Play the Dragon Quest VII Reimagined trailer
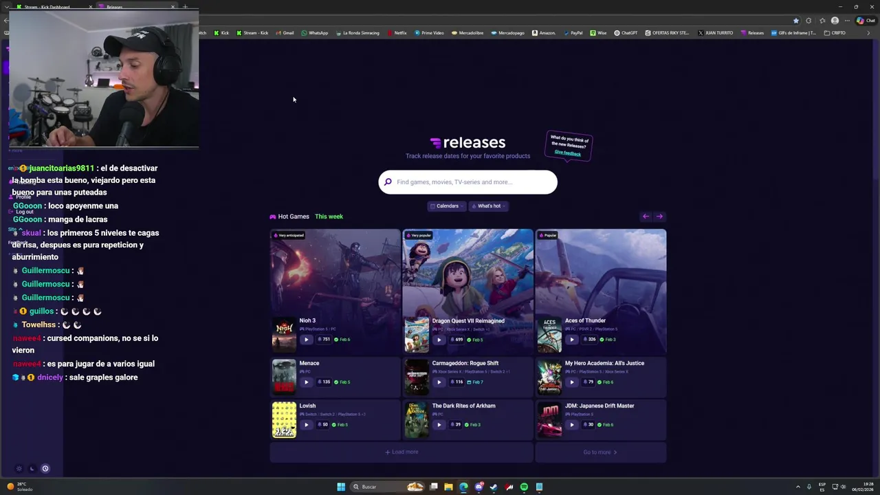Screen dimensions: 880x495 tap(439, 340)
